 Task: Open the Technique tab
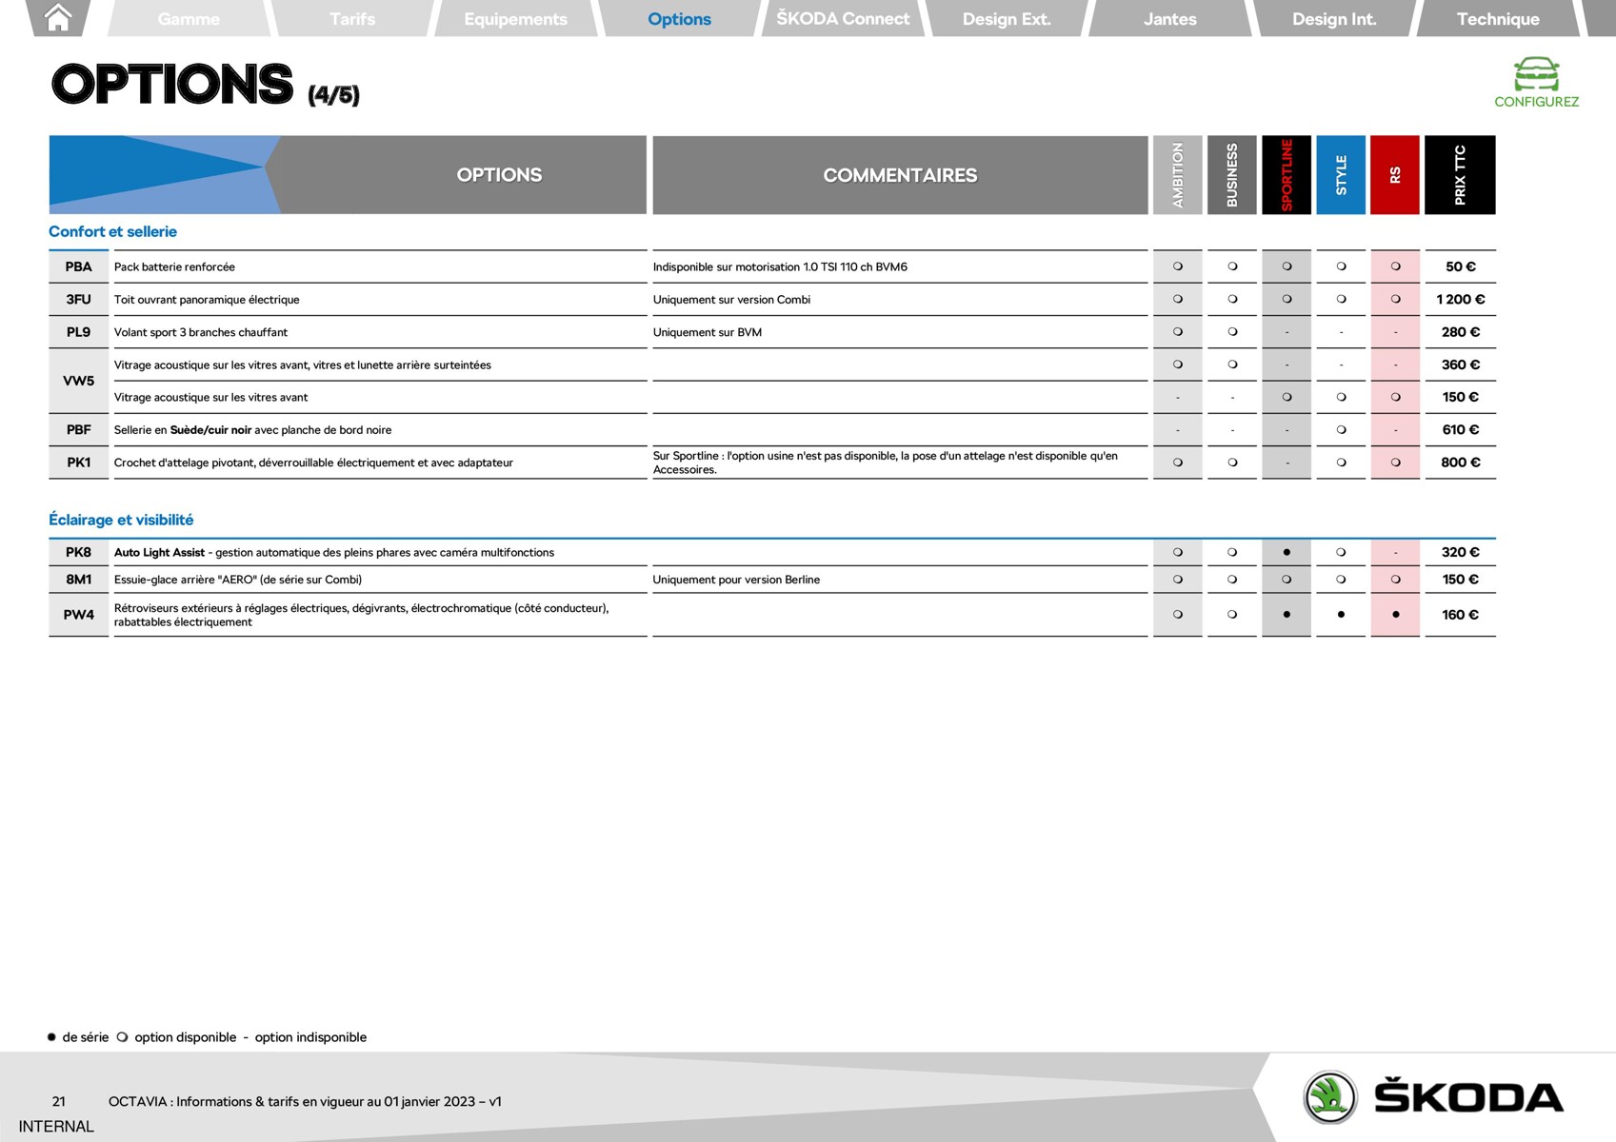click(x=1498, y=19)
